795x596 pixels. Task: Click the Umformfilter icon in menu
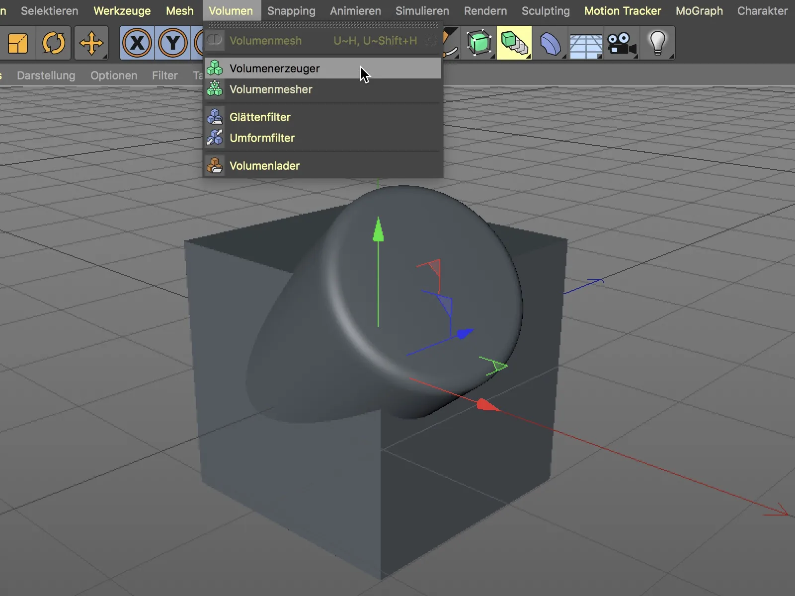pos(215,138)
